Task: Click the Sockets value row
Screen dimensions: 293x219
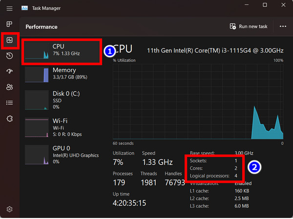Action: click(x=213, y=161)
